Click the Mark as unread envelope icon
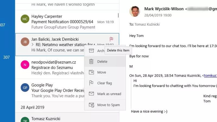Viewport: 217px width, 122px height. (x=91, y=94)
